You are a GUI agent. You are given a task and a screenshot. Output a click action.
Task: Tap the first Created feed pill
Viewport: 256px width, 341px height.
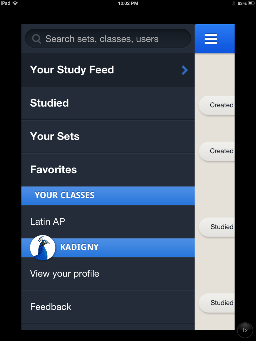pos(217,105)
